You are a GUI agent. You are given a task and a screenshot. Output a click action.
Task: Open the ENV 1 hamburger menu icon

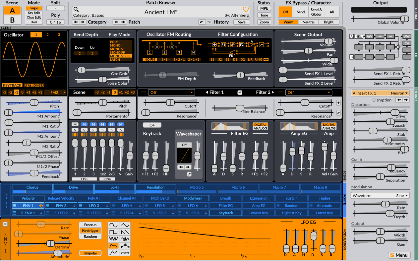coord(5,224)
